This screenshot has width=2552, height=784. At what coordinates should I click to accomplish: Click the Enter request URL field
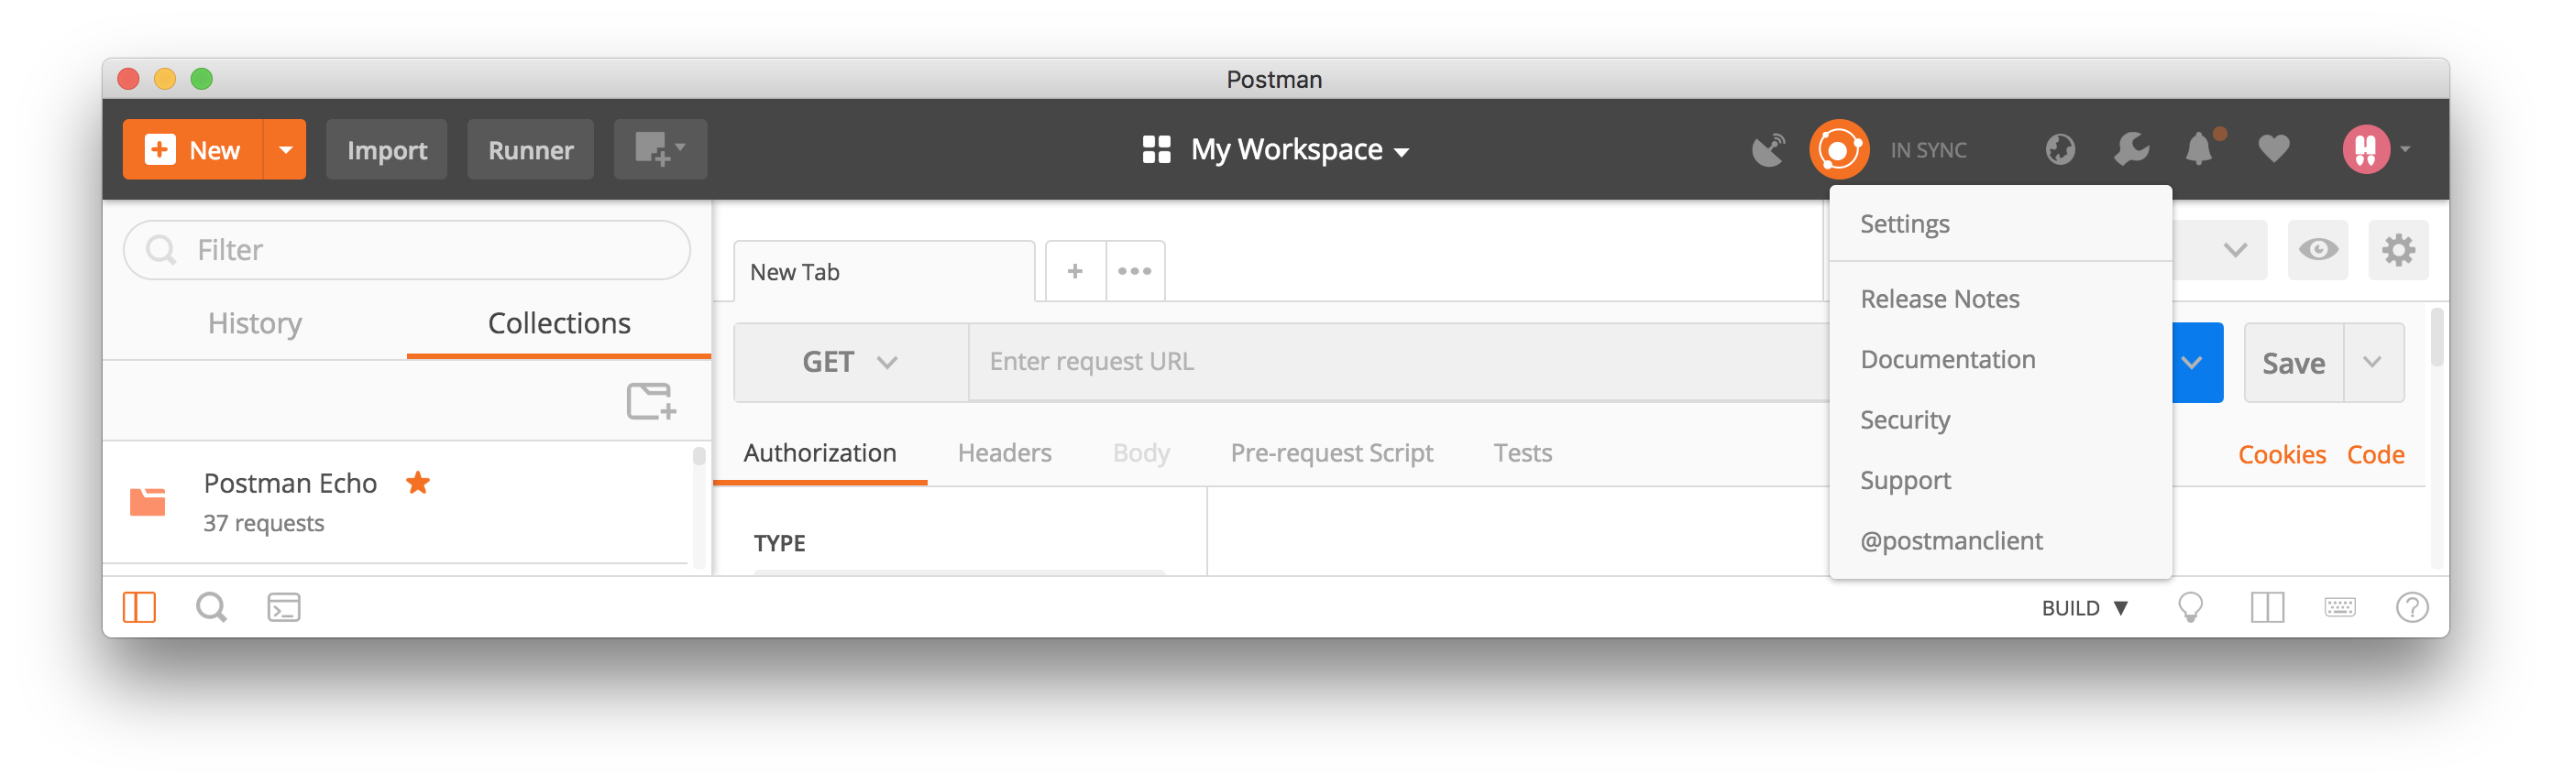1398,363
